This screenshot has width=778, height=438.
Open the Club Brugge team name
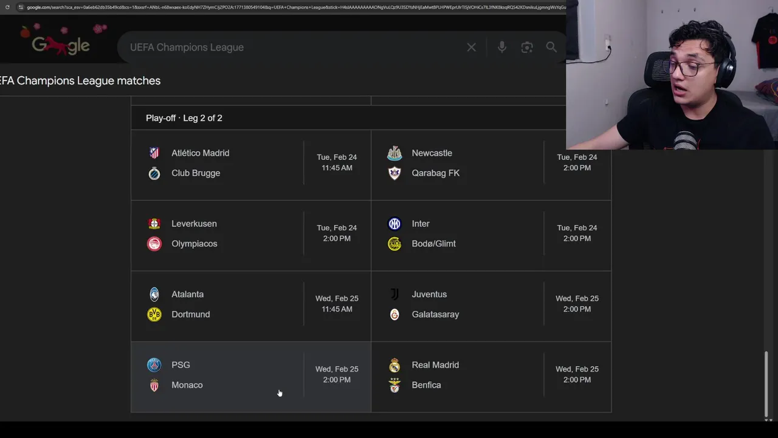[x=196, y=173]
